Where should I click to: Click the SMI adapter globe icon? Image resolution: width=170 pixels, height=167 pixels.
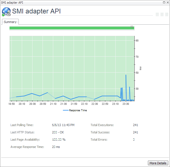pyautogui.click(x=6, y=11)
